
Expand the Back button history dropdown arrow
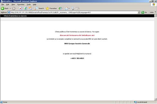point(10,8)
